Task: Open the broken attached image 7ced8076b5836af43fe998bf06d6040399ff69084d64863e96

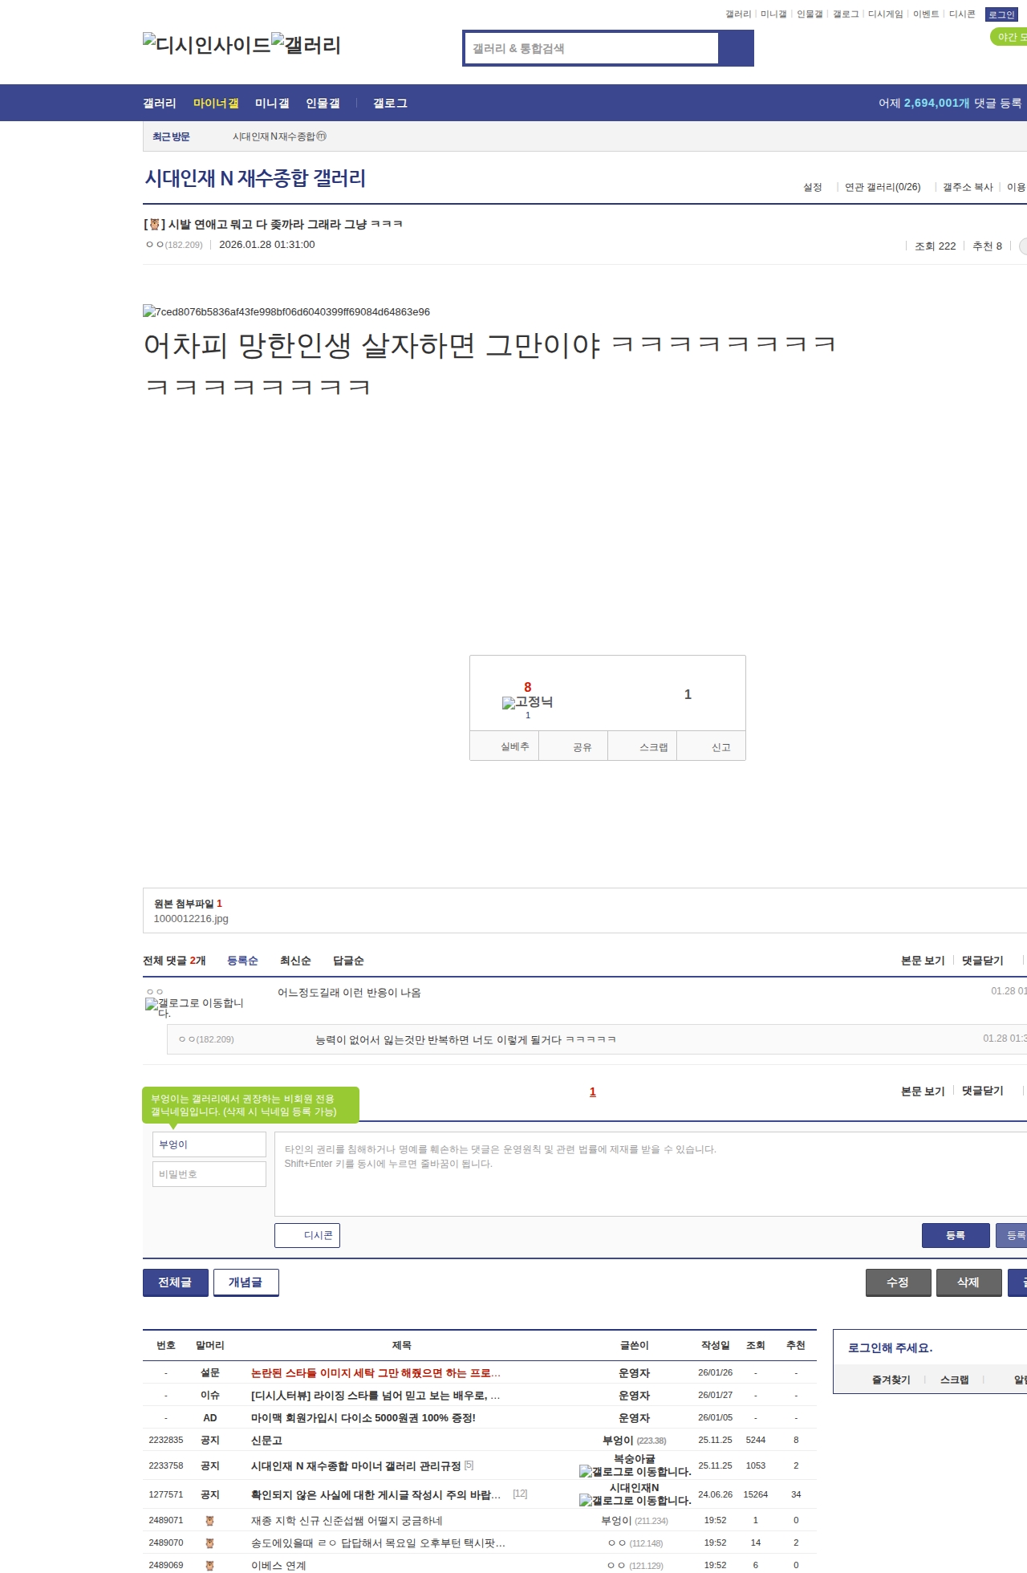Action: click(286, 311)
